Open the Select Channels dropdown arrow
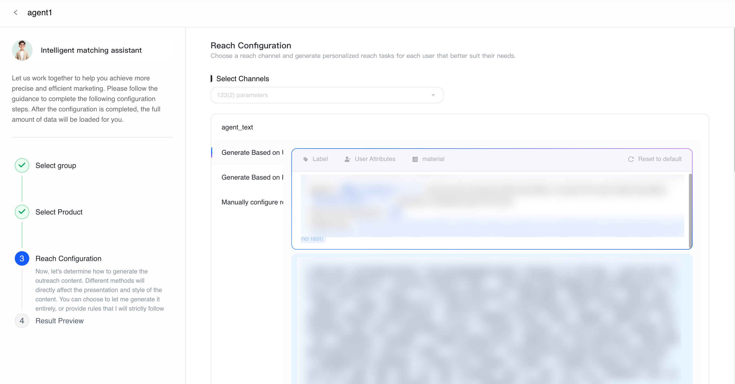 (433, 95)
